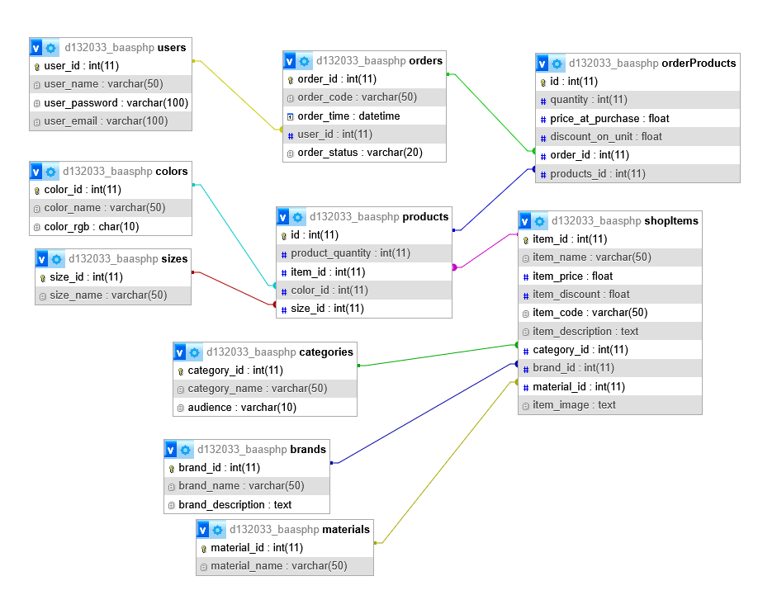Screen dimensions: 777x595
Task: Click the gear icon on brands table
Action: [186, 450]
